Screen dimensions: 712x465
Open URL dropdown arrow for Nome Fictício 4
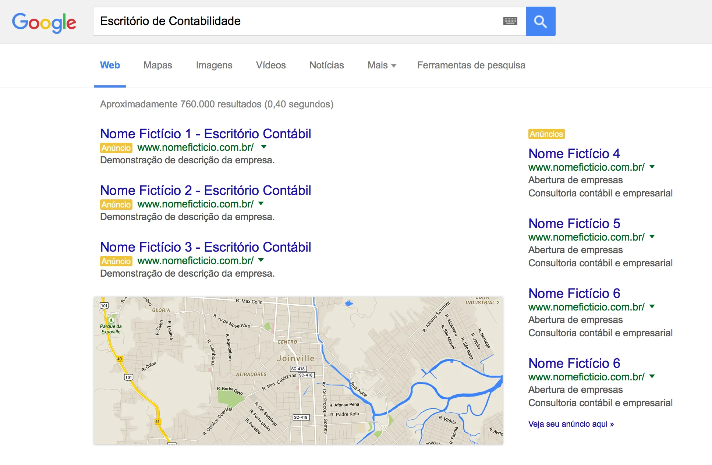[x=652, y=167]
